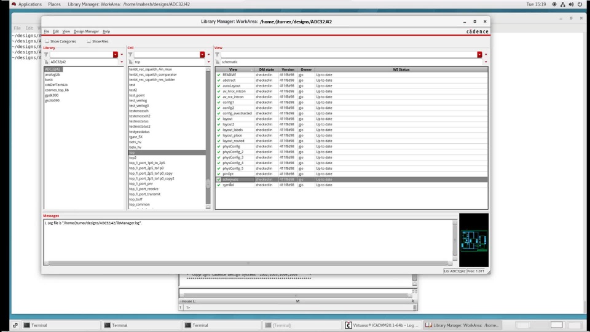
Task: Sort by the View column header
Action: point(234,69)
